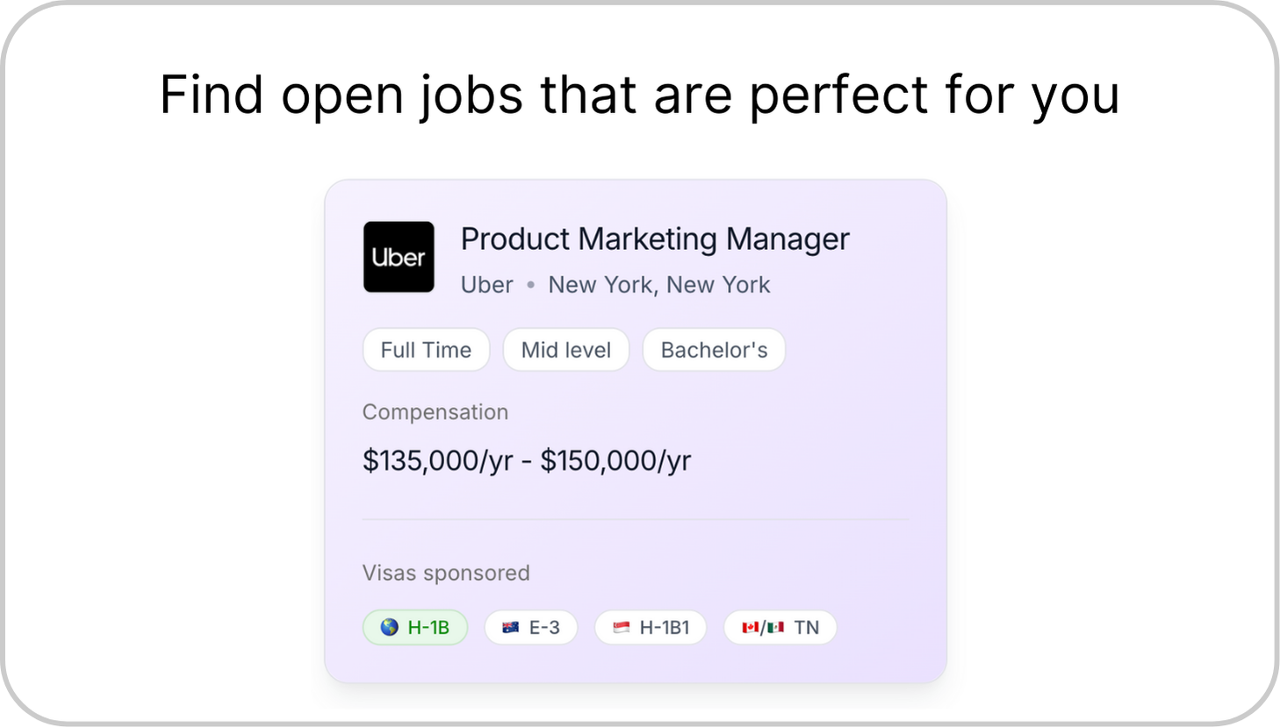Click the salary range $135,000/yr - $150,000/yr
This screenshot has height=727, width=1280.
527,460
